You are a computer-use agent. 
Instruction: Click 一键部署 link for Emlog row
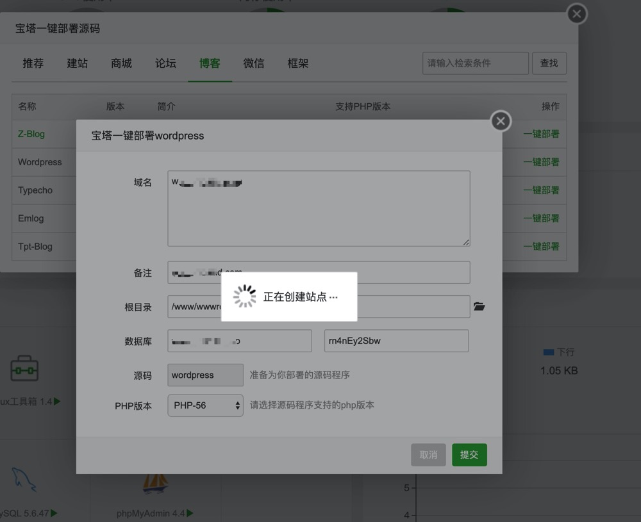point(541,218)
